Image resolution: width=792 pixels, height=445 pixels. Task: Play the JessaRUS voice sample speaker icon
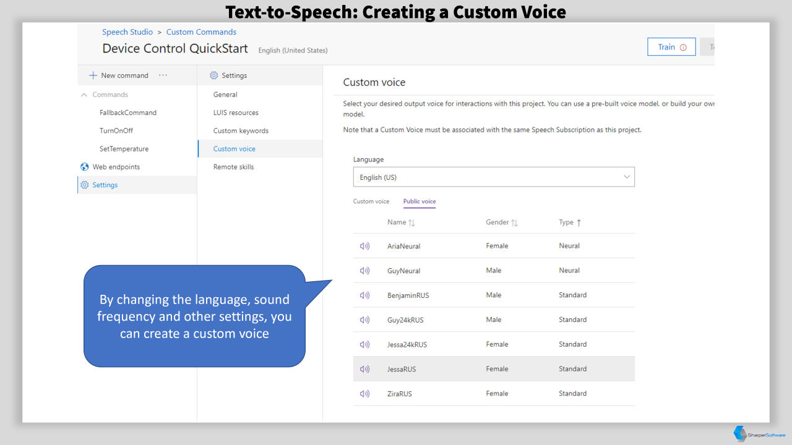364,369
